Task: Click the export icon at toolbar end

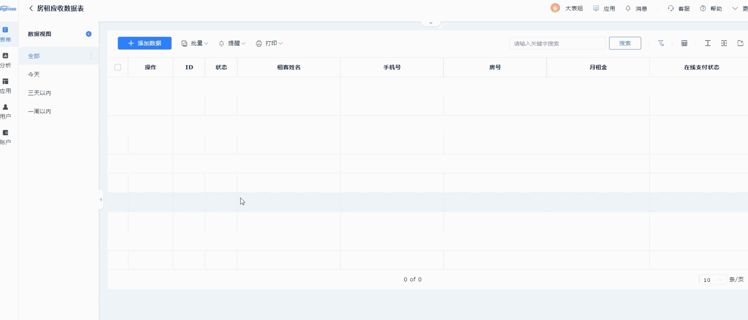Action: [741, 43]
